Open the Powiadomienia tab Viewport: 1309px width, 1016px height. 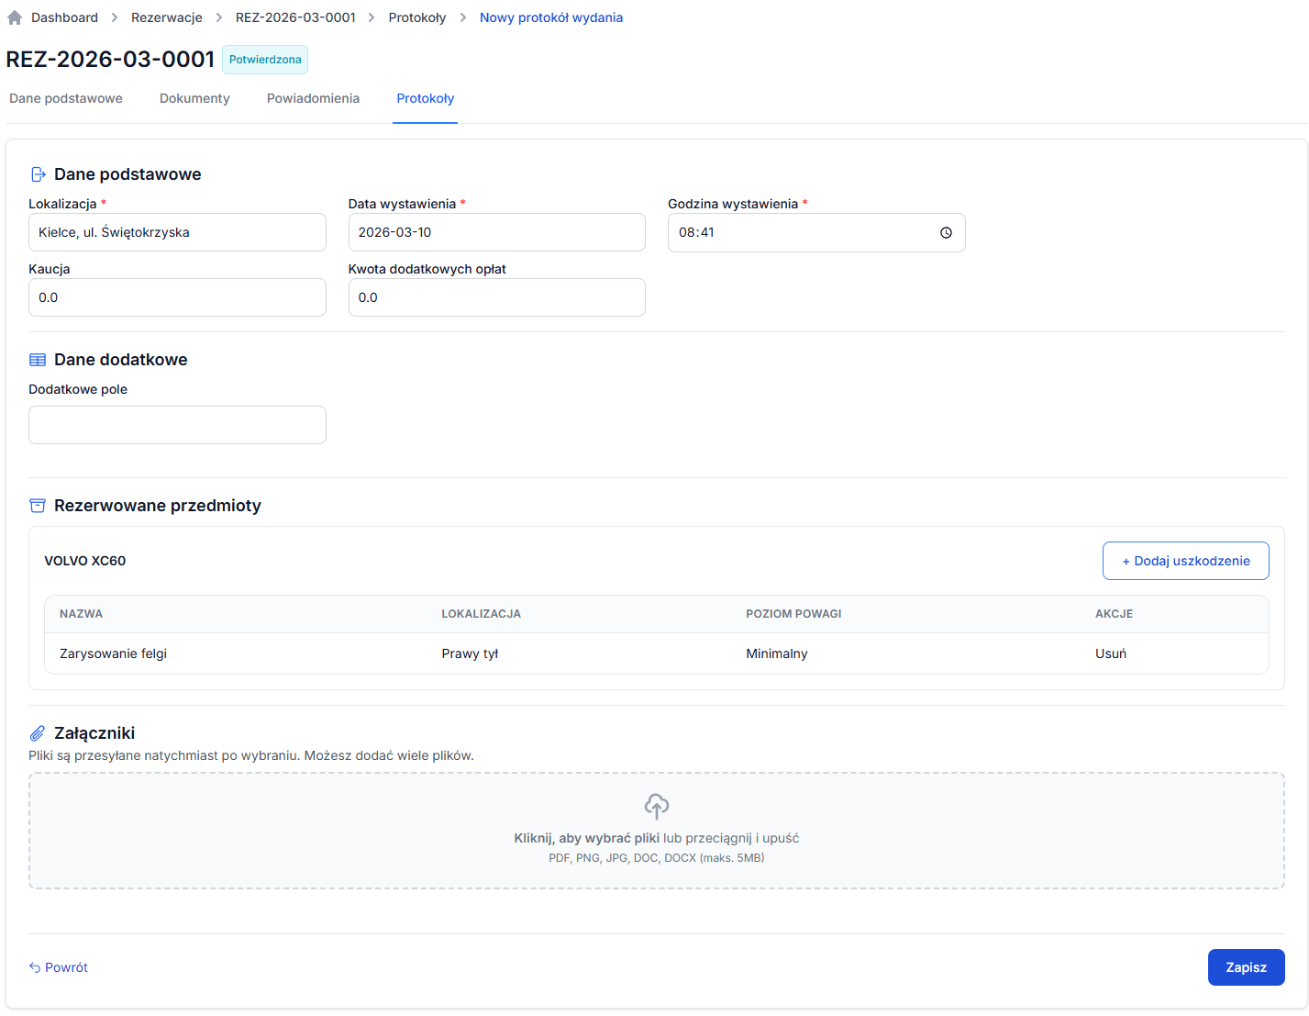pos(313,98)
